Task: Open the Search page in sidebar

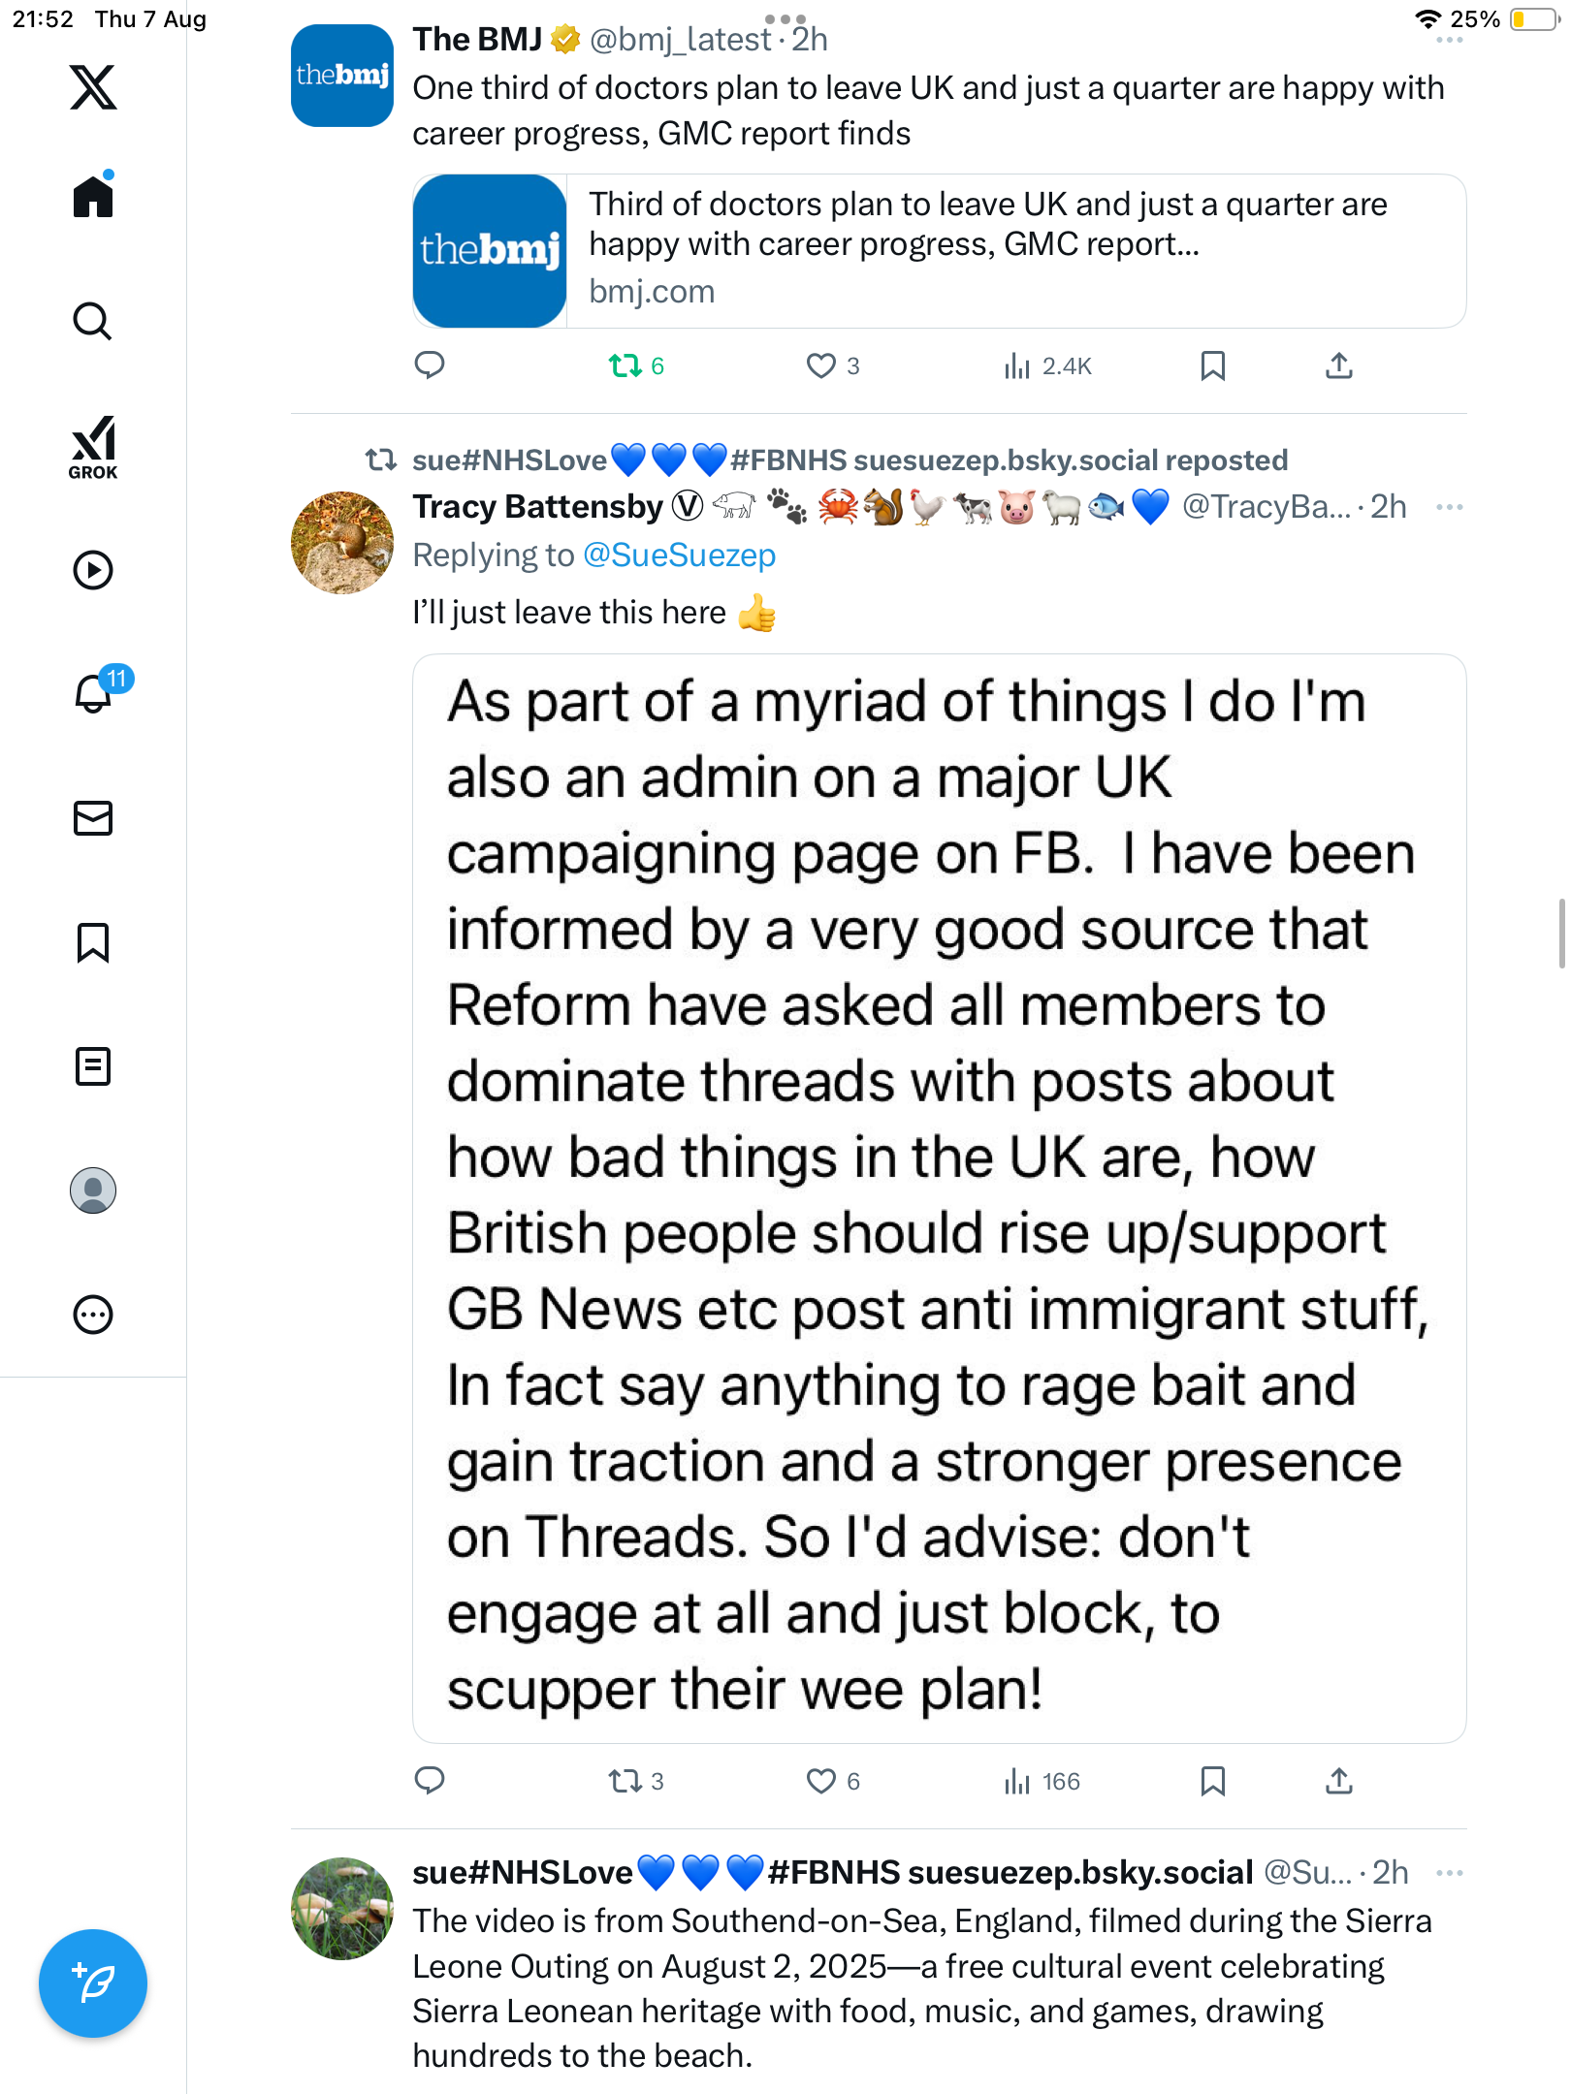Action: (x=93, y=321)
